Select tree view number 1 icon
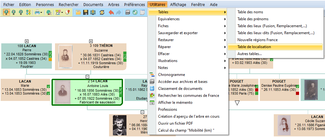 point(6,12)
